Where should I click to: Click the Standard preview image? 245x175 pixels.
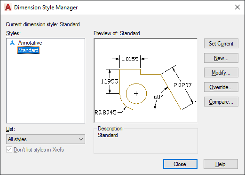coord(146,81)
